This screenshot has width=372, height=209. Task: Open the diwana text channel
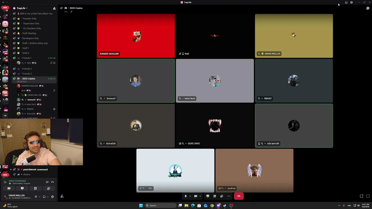tap(27, 174)
